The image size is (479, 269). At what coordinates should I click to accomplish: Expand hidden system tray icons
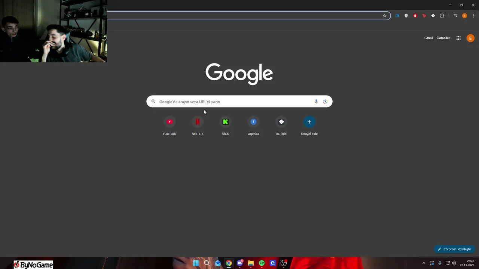coord(424,263)
